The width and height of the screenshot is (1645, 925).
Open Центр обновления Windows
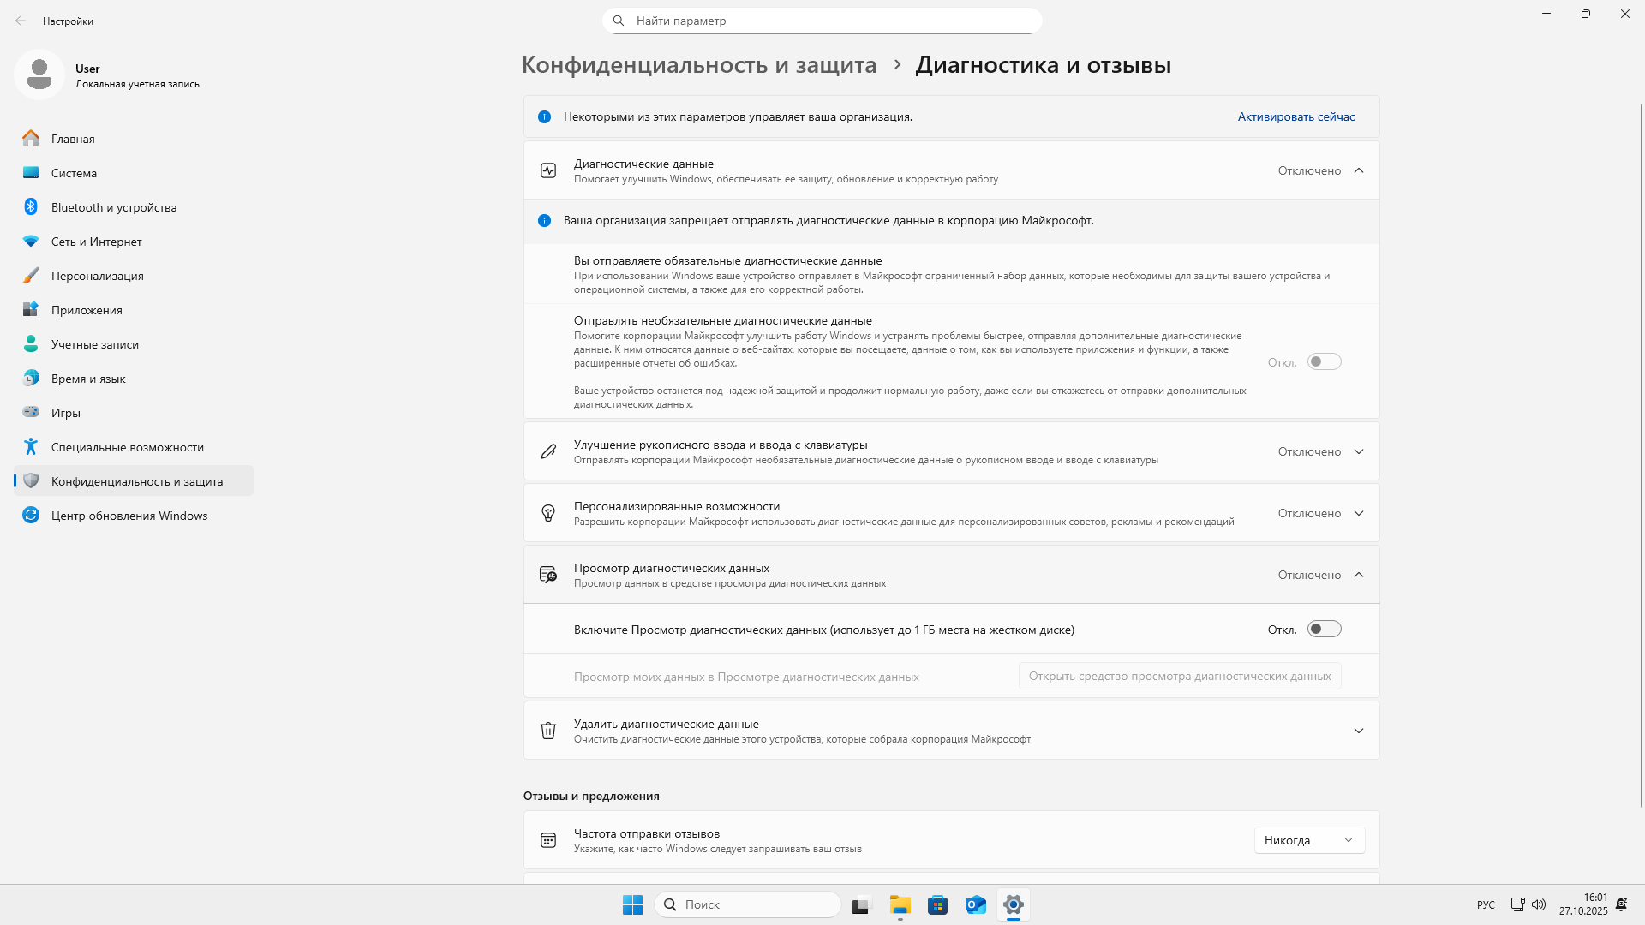(x=129, y=516)
